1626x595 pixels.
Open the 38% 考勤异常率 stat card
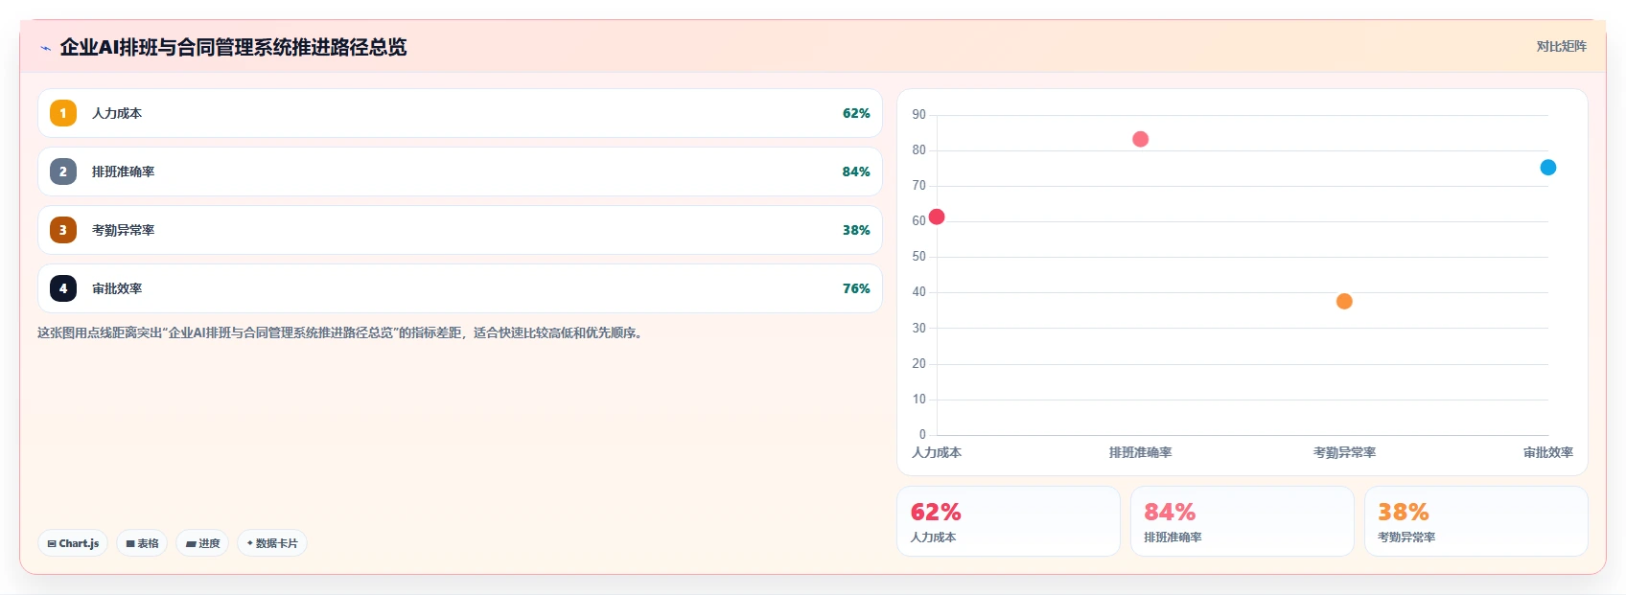tap(1476, 521)
